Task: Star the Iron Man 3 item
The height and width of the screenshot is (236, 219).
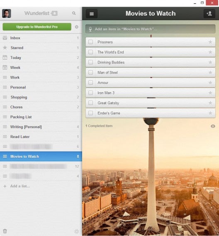Action: coord(210,93)
